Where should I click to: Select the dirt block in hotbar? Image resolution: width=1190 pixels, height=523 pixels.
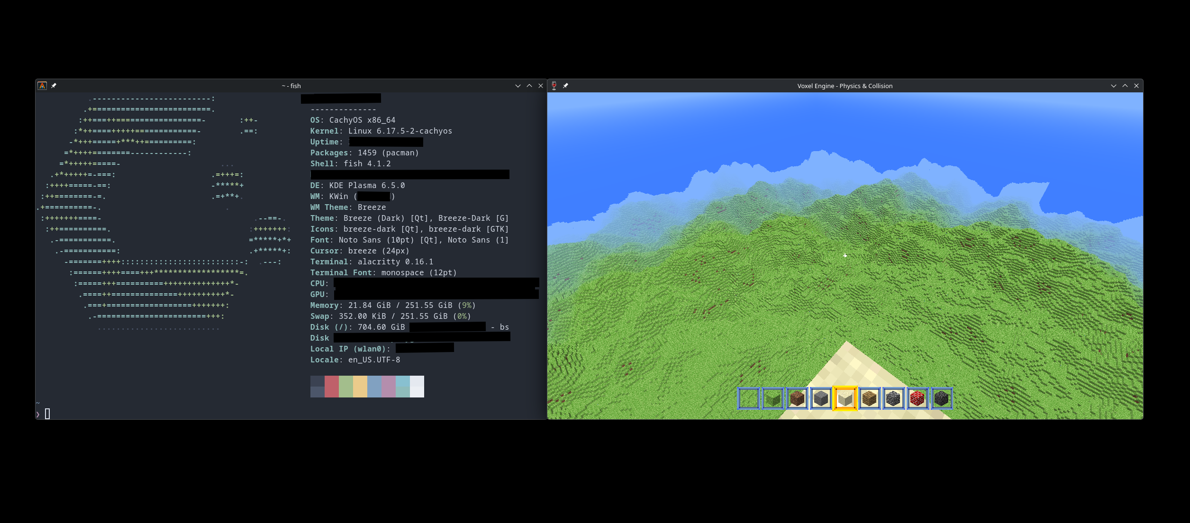click(x=797, y=398)
